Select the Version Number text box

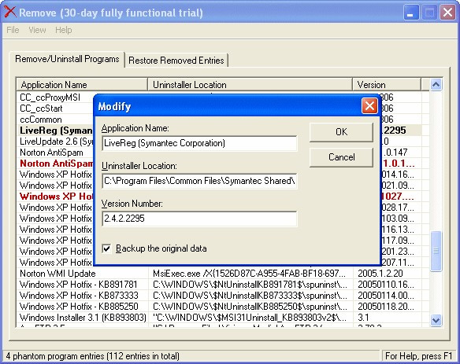199,219
